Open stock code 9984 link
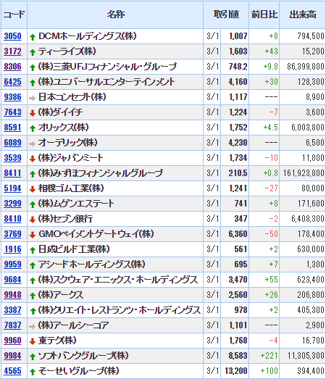The image size is (326, 379). click(x=12, y=356)
